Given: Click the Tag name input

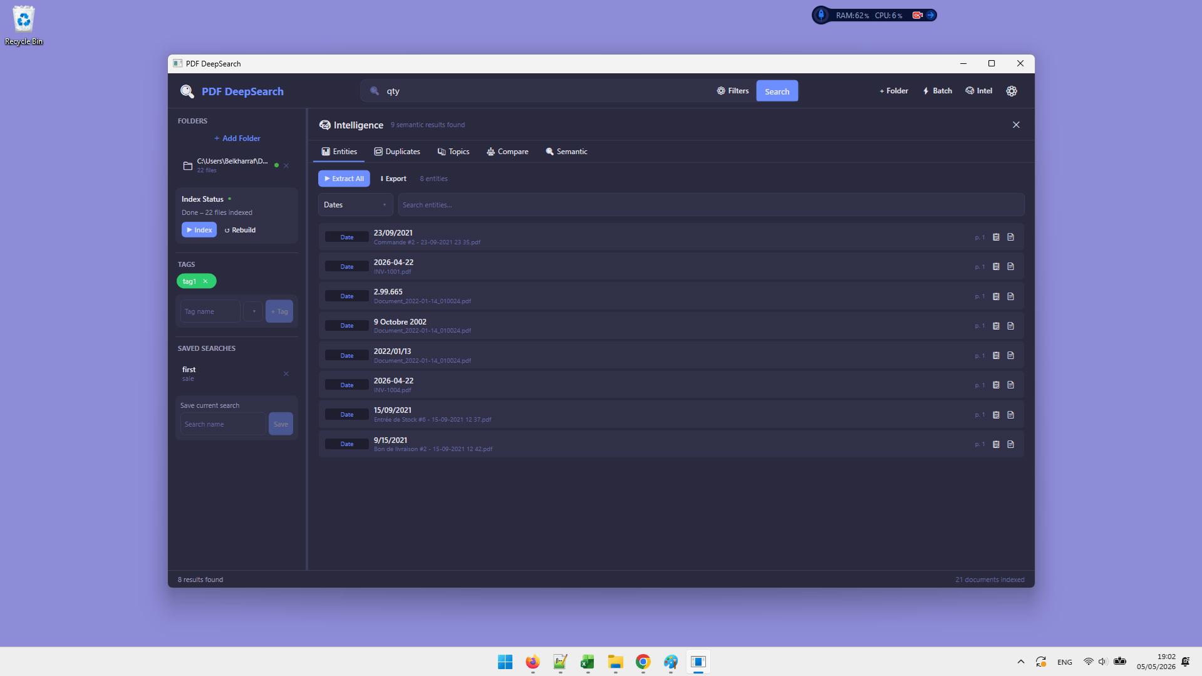Looking at the screenshot, I should (x=210, y=311).
